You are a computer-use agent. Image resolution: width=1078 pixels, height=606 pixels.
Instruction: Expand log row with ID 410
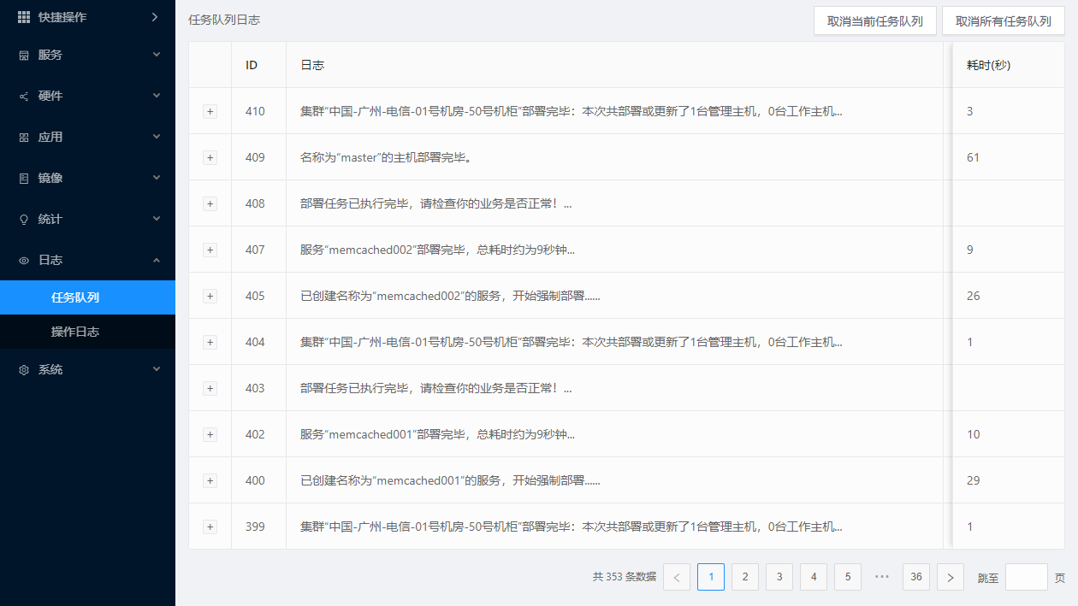pyautogui.click(x=210, y=111)
